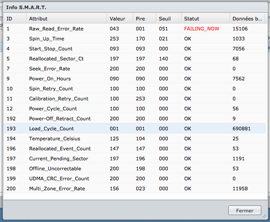Select the Current_Pending_Sector attribute
270x222 pixels.
click(58, 159)
